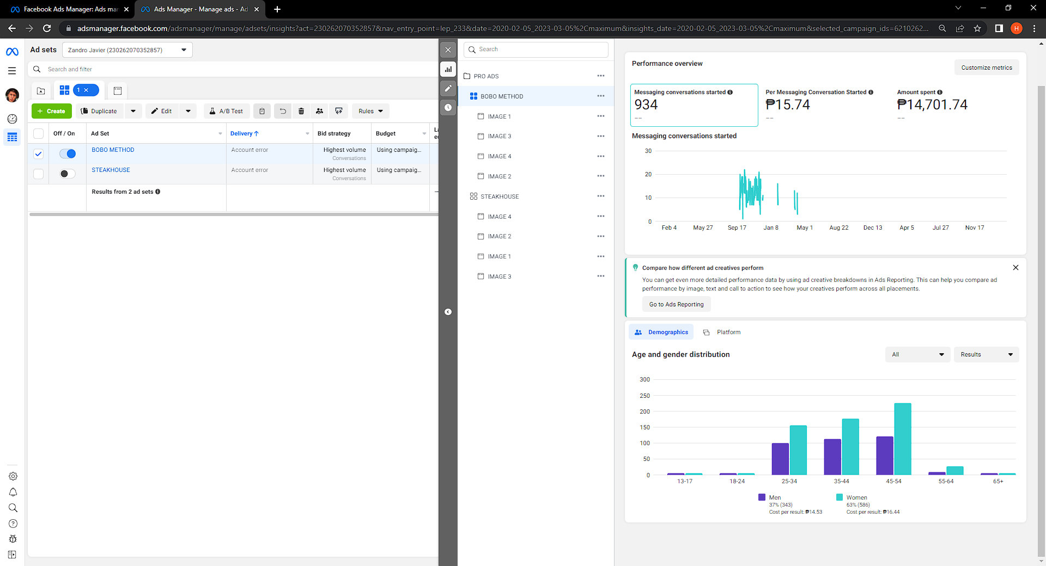Open the charts view side panel icon
Screen dimensions: 1046x566
(448, 69)
